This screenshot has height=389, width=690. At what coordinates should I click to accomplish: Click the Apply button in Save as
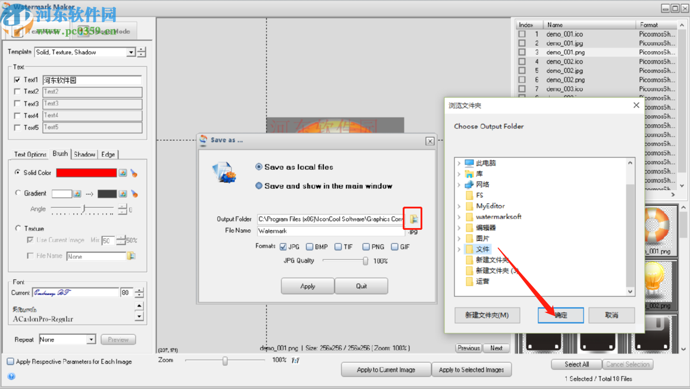tap(308, 286)
